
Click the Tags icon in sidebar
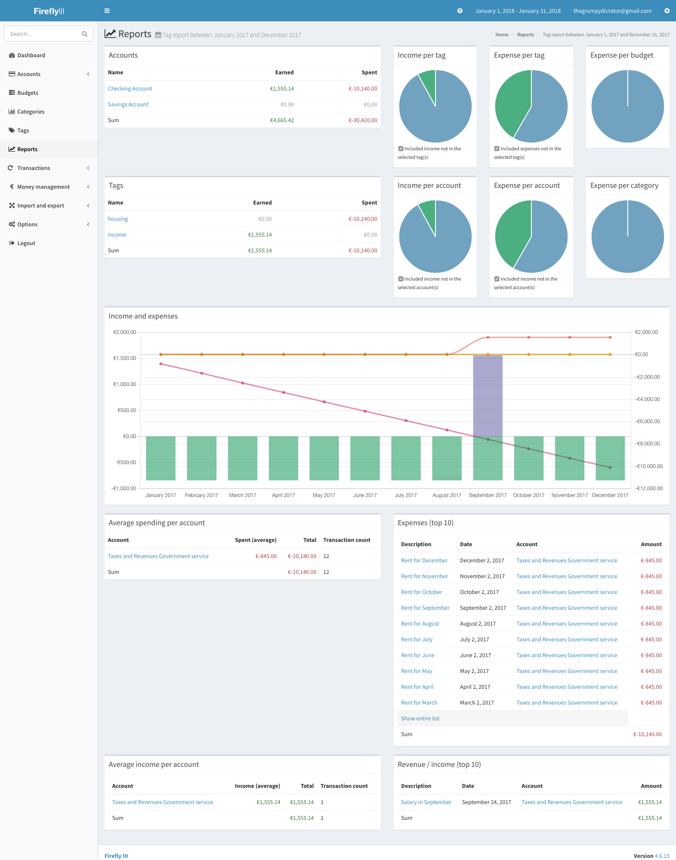point(12,130)
